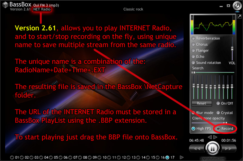Skip to next track with fast-forward button

228,149
